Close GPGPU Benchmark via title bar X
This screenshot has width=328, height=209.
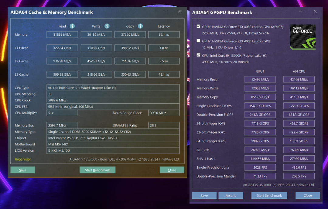tap(315, 11)
